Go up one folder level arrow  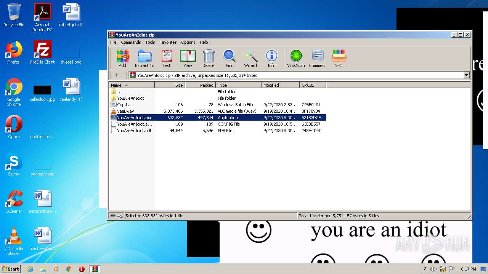coord(117,75)
